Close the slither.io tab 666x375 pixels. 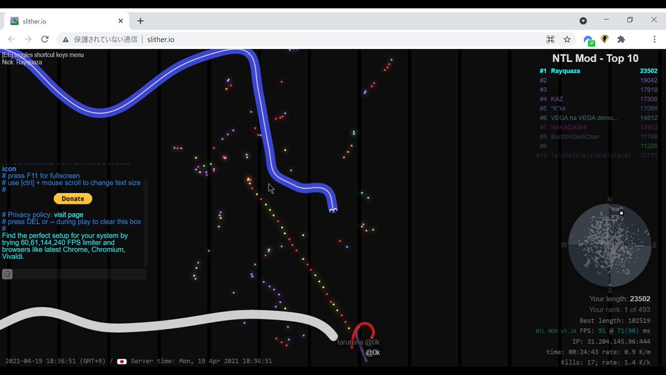click(x=121, y=21)
